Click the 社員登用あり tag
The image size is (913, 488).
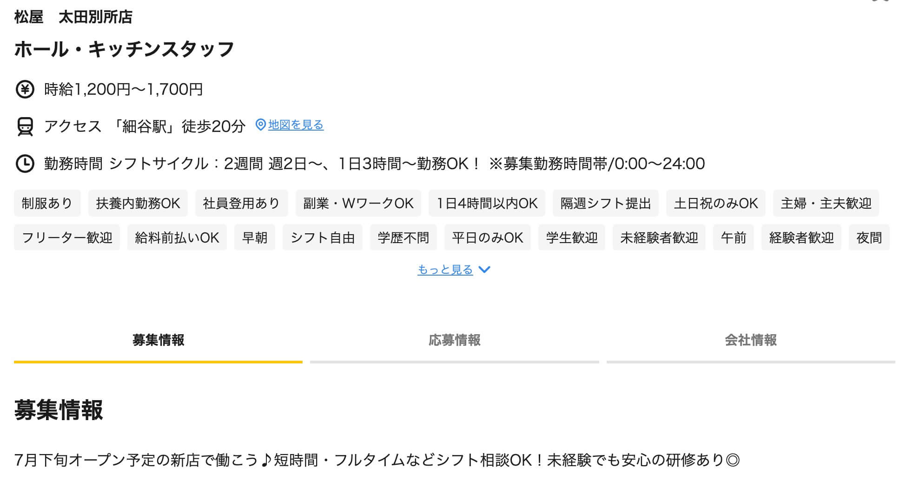click(x=242, y=204)
